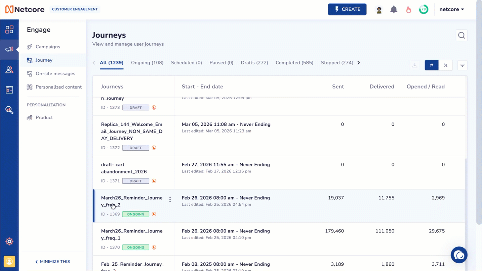Collapse the sidebar using Minimize This
Screen dimensions: 482x271
[52, 262]
